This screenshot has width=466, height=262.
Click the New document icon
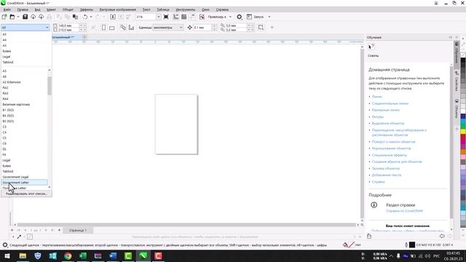click(x=4, y=17)
